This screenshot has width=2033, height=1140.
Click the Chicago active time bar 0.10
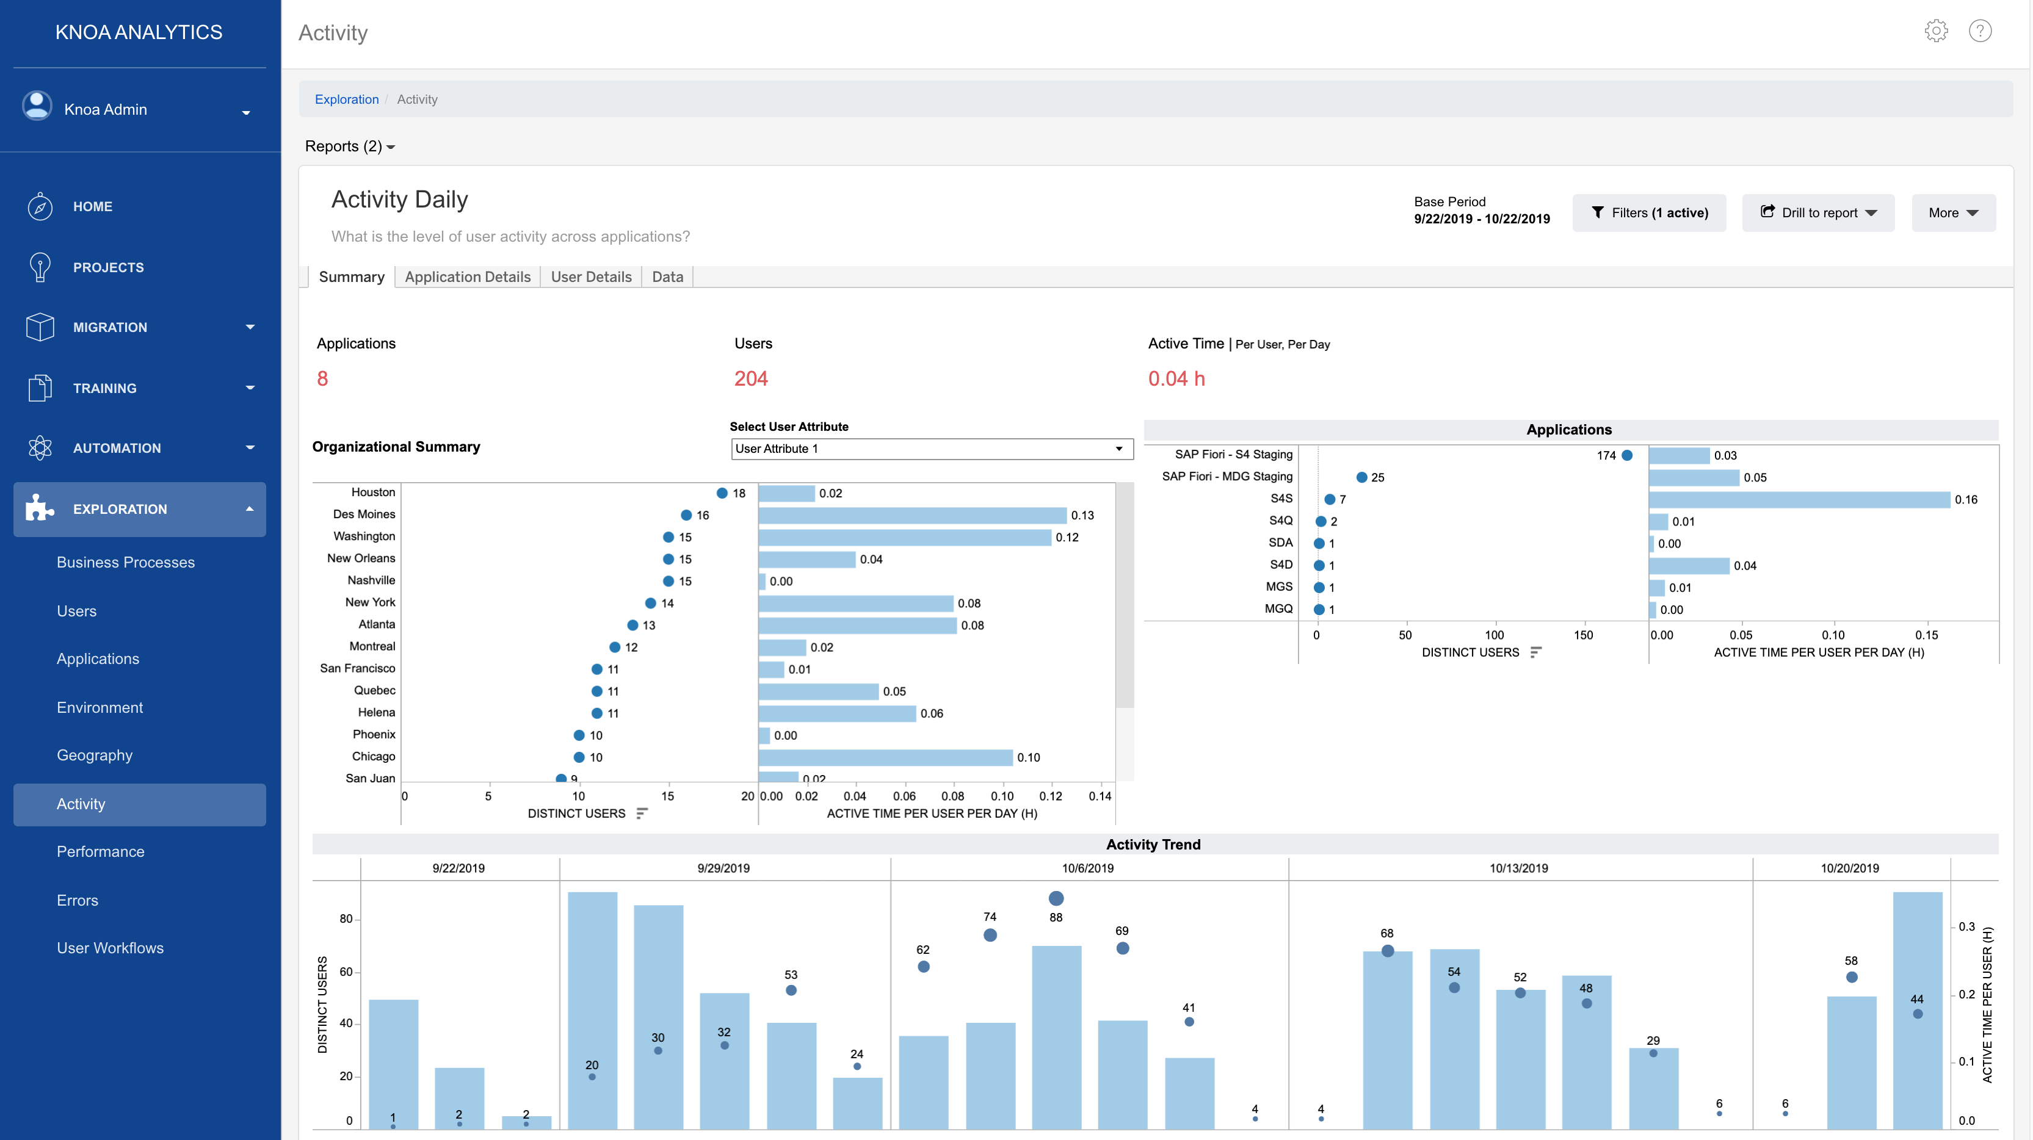pos(885,757)
